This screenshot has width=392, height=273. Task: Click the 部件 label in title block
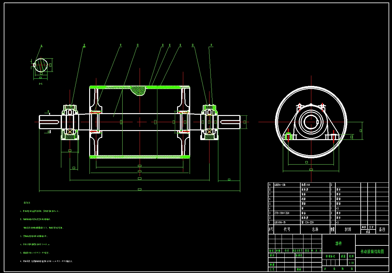tap(339, 244)
